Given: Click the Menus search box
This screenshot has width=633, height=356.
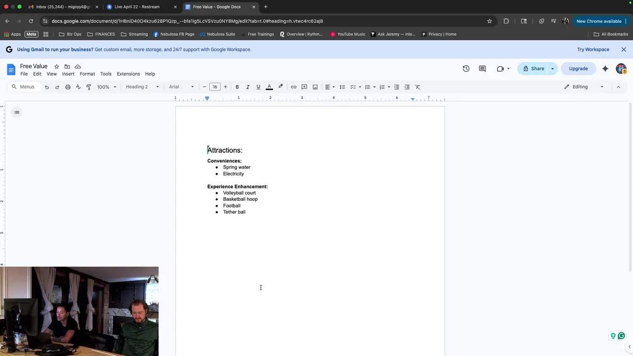Looking at the screenshot, I should [24, 87].
